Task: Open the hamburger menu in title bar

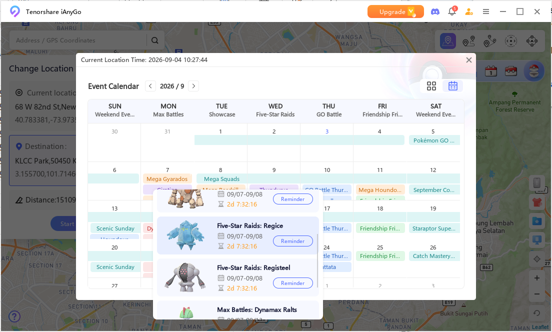Action: 486,11
